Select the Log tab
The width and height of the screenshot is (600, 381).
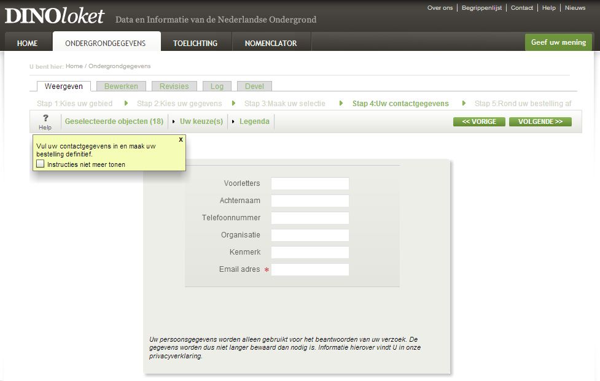click(x=217, y=87)
